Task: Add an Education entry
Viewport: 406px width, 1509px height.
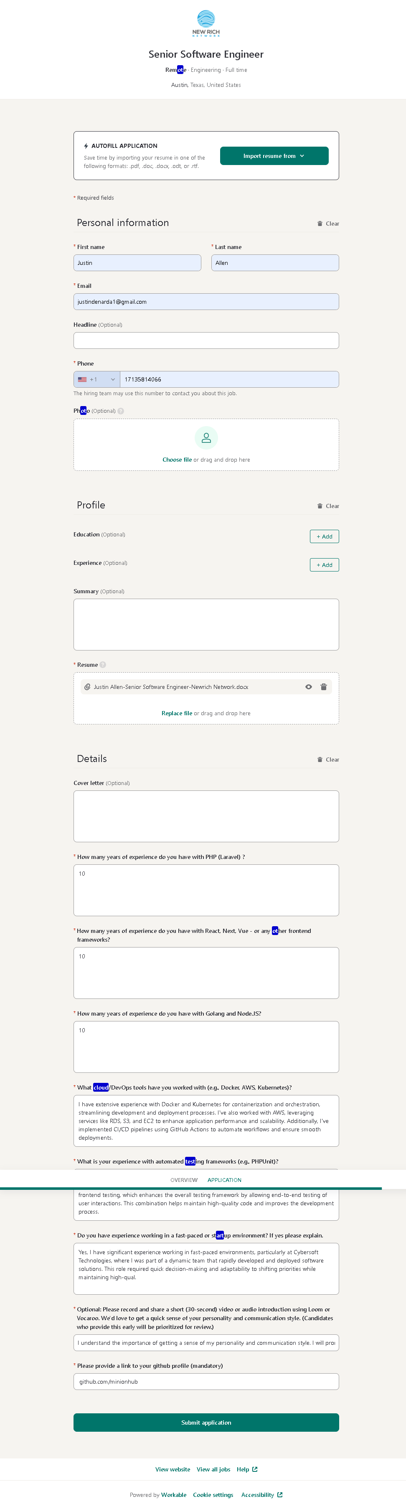Action: [324, 536]
